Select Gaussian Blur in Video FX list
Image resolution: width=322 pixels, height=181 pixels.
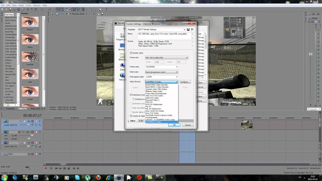[11, 74]
